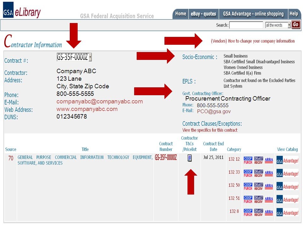Click 'SBA Certified 8(a) Firm' text
303x227 pixels.
(242, 73)
